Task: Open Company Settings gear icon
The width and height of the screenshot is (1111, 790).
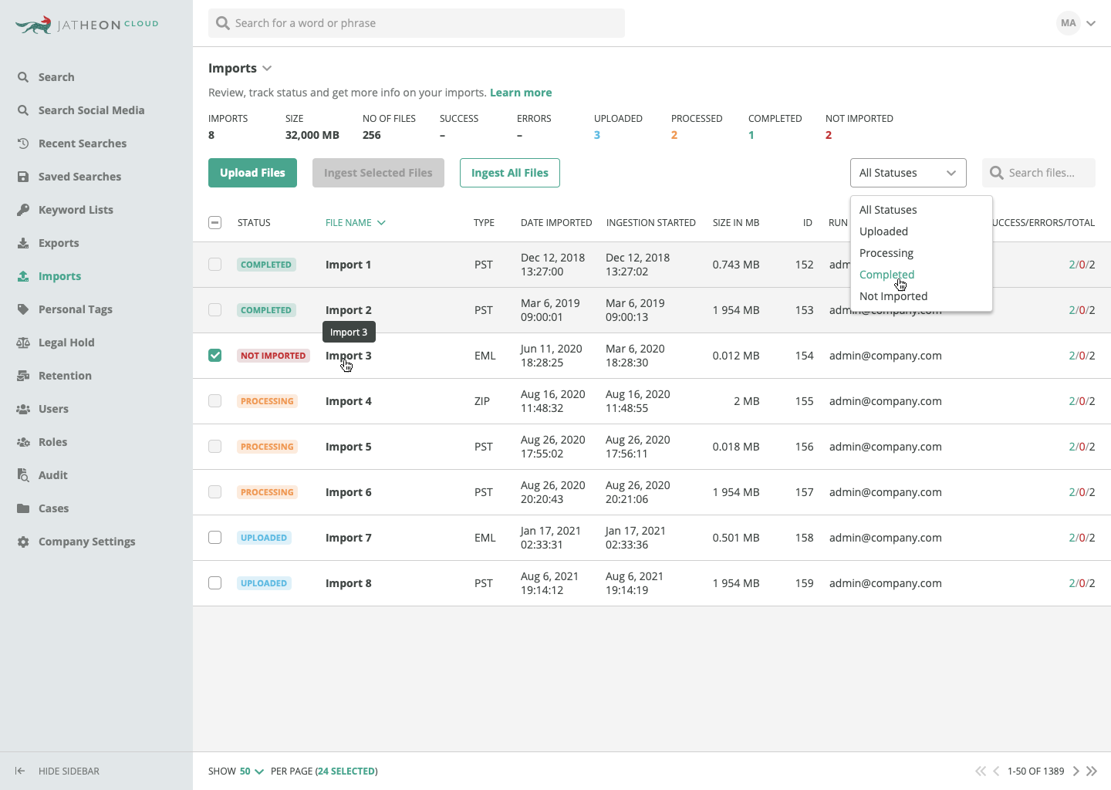Action: click(23, 542)
